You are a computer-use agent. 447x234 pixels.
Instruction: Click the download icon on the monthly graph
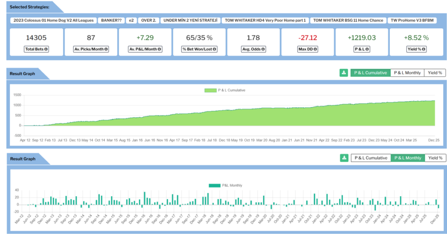tap(344, 158)
